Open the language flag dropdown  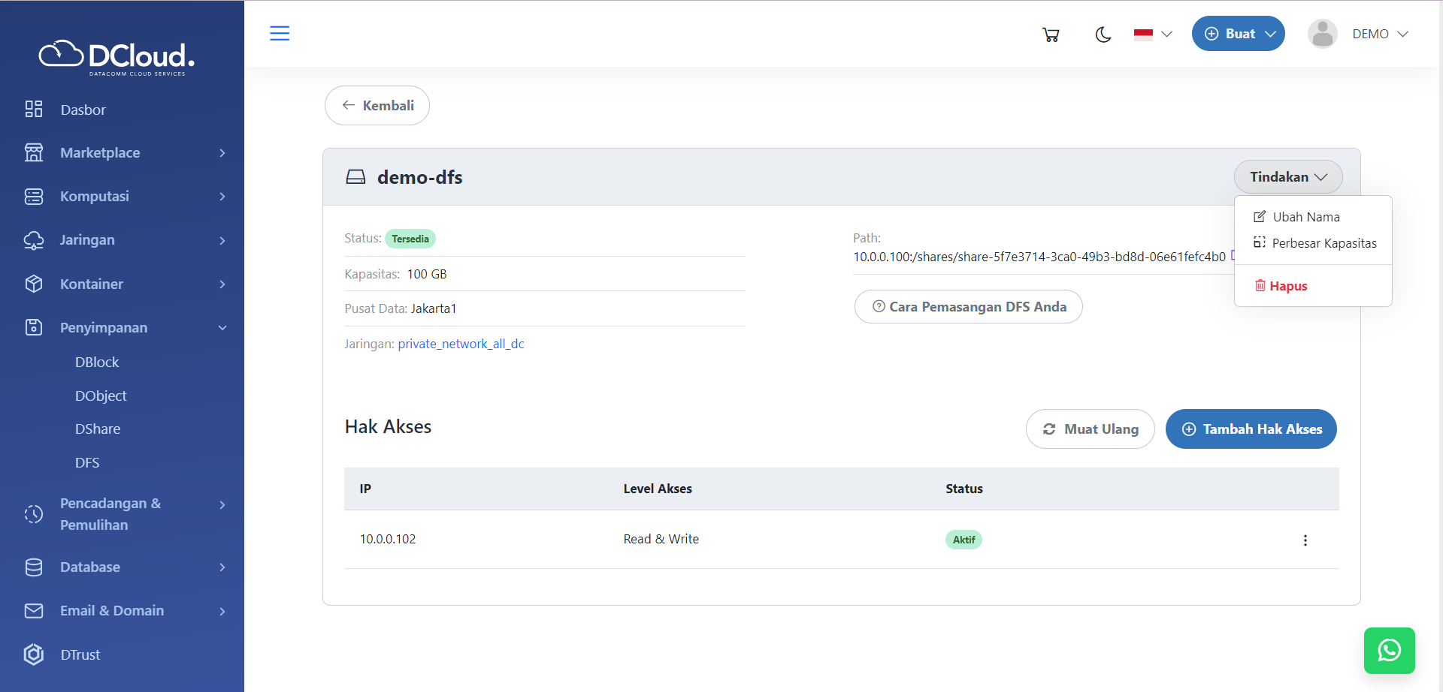click(1153, 35)
